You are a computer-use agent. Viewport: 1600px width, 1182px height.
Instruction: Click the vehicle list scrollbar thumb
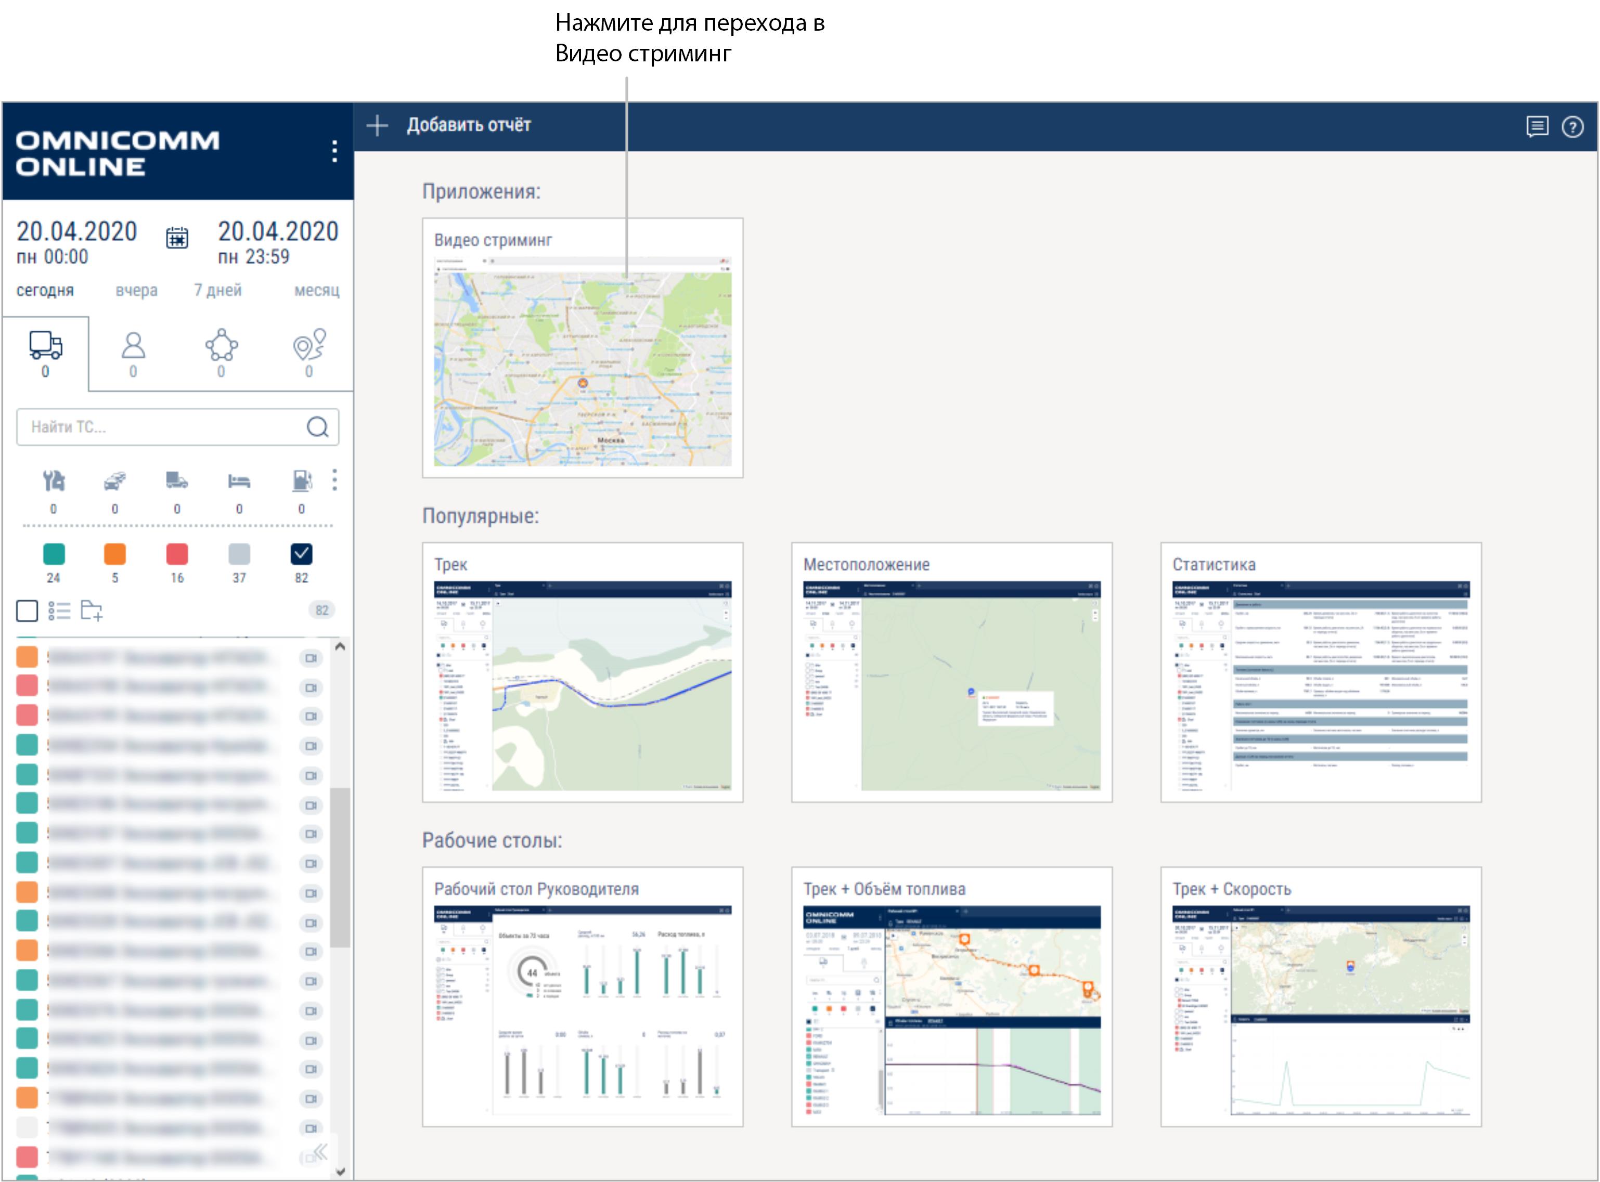tap(340, 868)
